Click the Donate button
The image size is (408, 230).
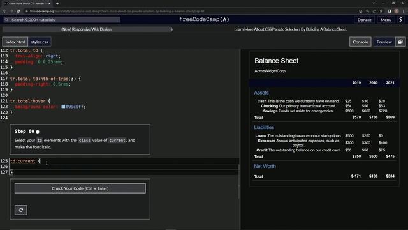click(364, 20)
